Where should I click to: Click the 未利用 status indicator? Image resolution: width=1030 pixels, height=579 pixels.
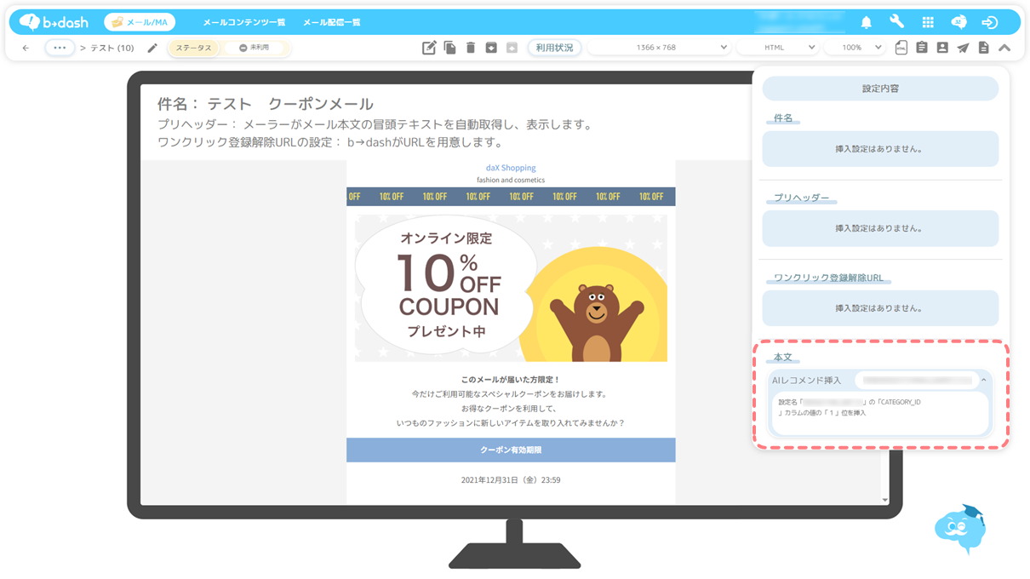coord(255,49)
